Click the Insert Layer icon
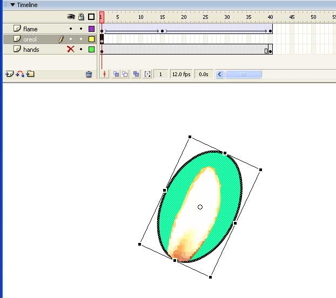The height and width of the screenshot is (298, 336). pyautogui.click(x=9, y=74)
